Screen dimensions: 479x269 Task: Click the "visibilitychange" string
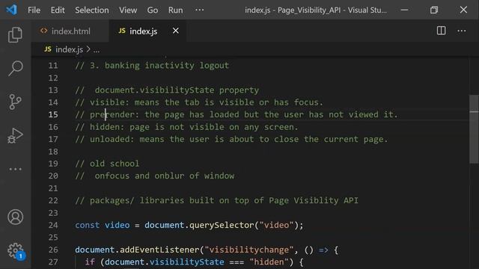tap(249, 250)
